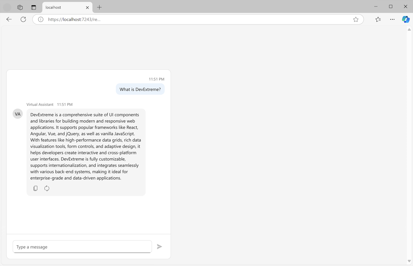Open the favorites hub icon
Viewport: 413px width, 266px height.
coord(378,19)
